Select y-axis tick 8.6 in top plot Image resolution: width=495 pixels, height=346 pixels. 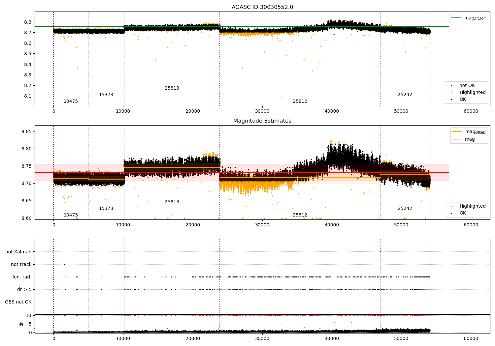click(28, 43)
